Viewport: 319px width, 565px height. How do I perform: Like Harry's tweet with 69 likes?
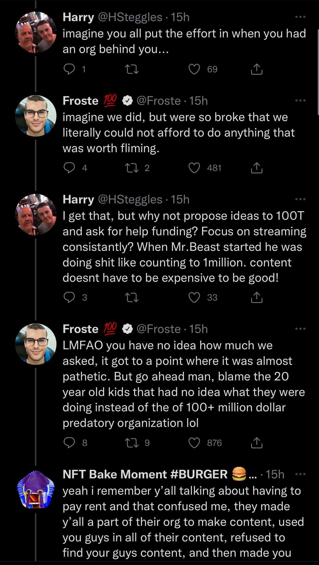click(194, 69)
